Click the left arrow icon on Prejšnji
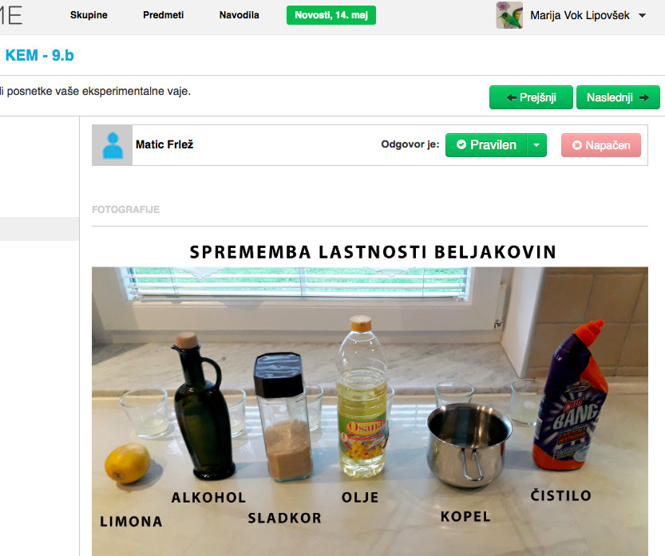 click(512, 97)
